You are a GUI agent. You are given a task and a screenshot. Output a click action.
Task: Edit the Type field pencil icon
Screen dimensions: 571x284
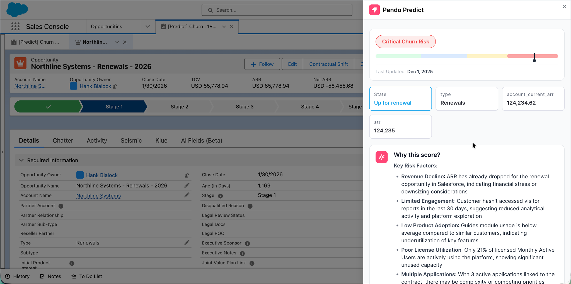(x=187, y=243)
